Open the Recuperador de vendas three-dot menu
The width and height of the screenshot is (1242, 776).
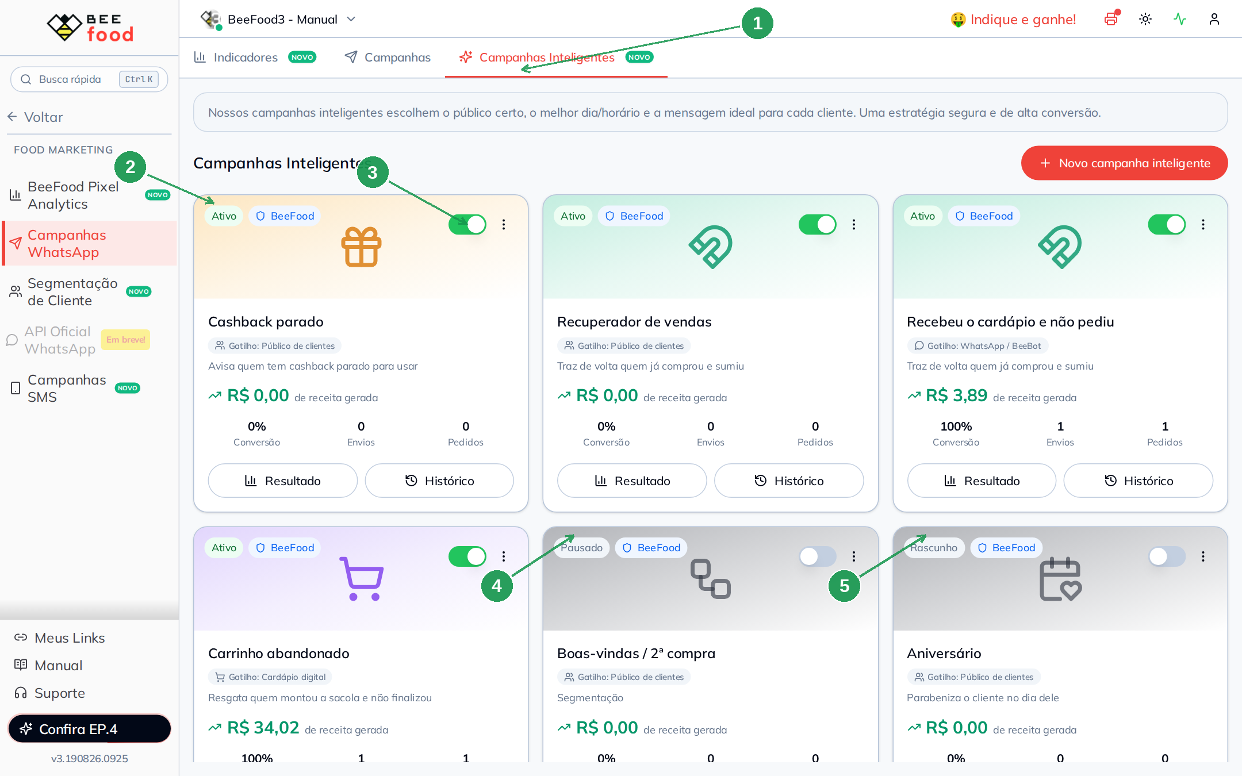[854, 224]
